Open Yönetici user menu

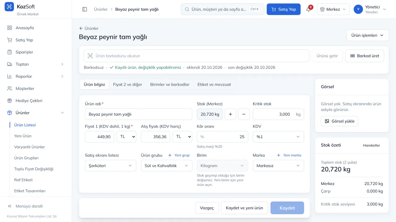point(370,9)
